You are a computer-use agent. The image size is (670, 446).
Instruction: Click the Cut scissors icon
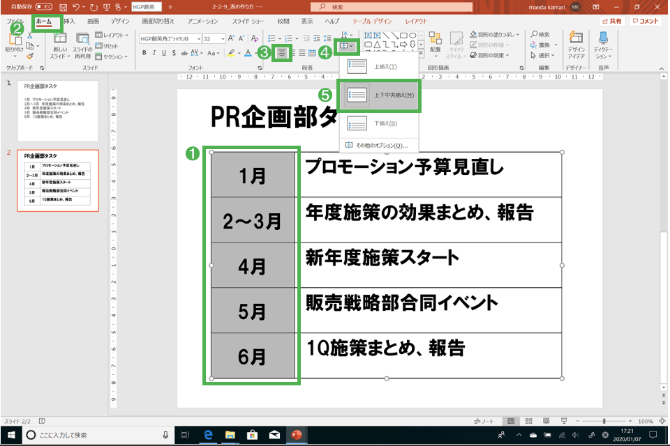(30, 36)
